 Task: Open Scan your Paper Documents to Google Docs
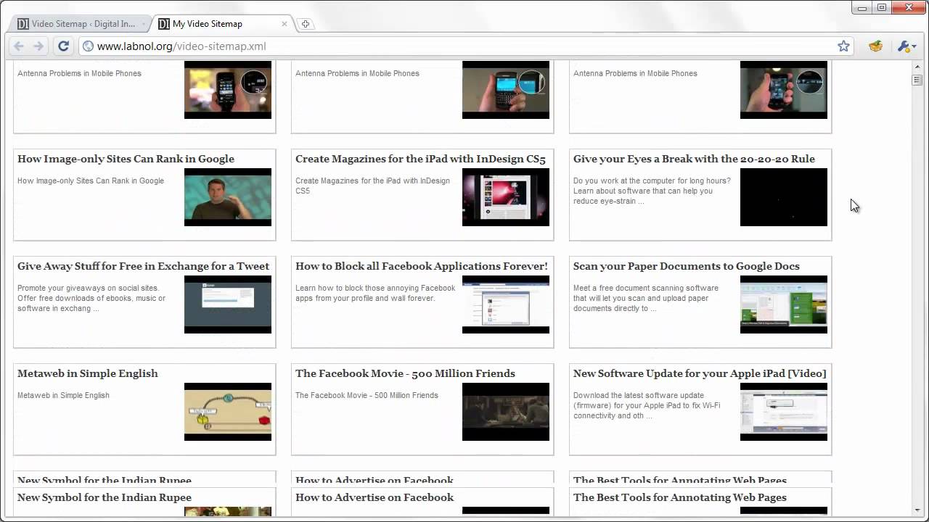tap(686, 266)
